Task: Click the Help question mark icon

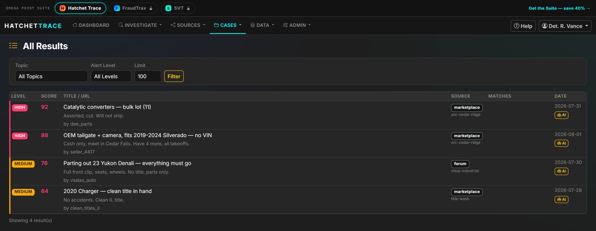Action: (517, 26)
